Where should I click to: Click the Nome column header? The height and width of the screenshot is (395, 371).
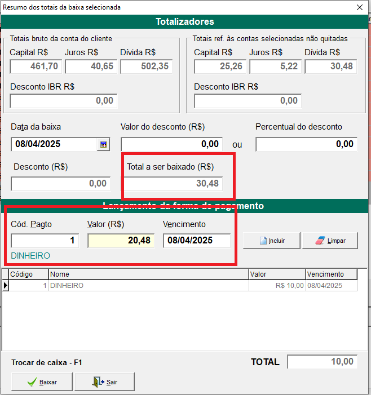[x=148, y=274]
